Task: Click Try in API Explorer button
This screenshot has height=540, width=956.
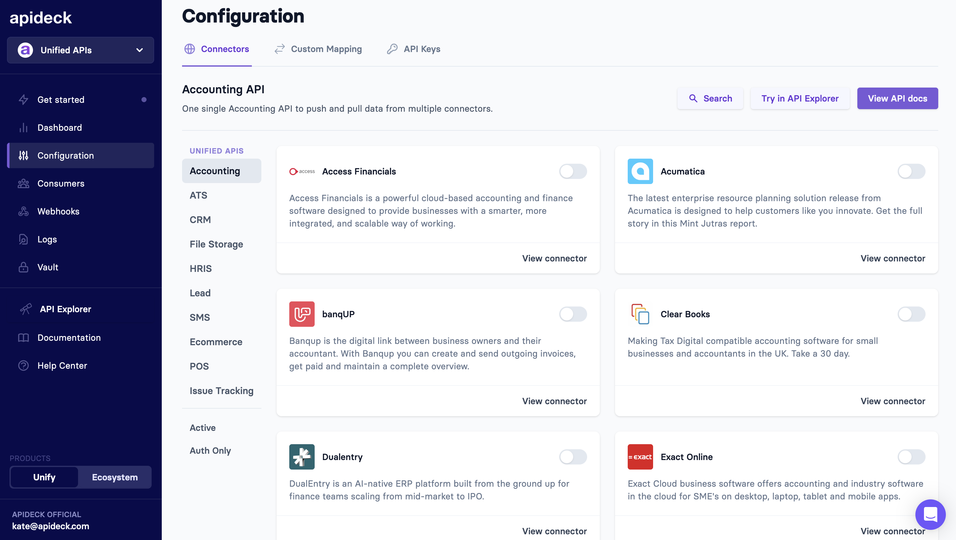Action: pos(800,98)
